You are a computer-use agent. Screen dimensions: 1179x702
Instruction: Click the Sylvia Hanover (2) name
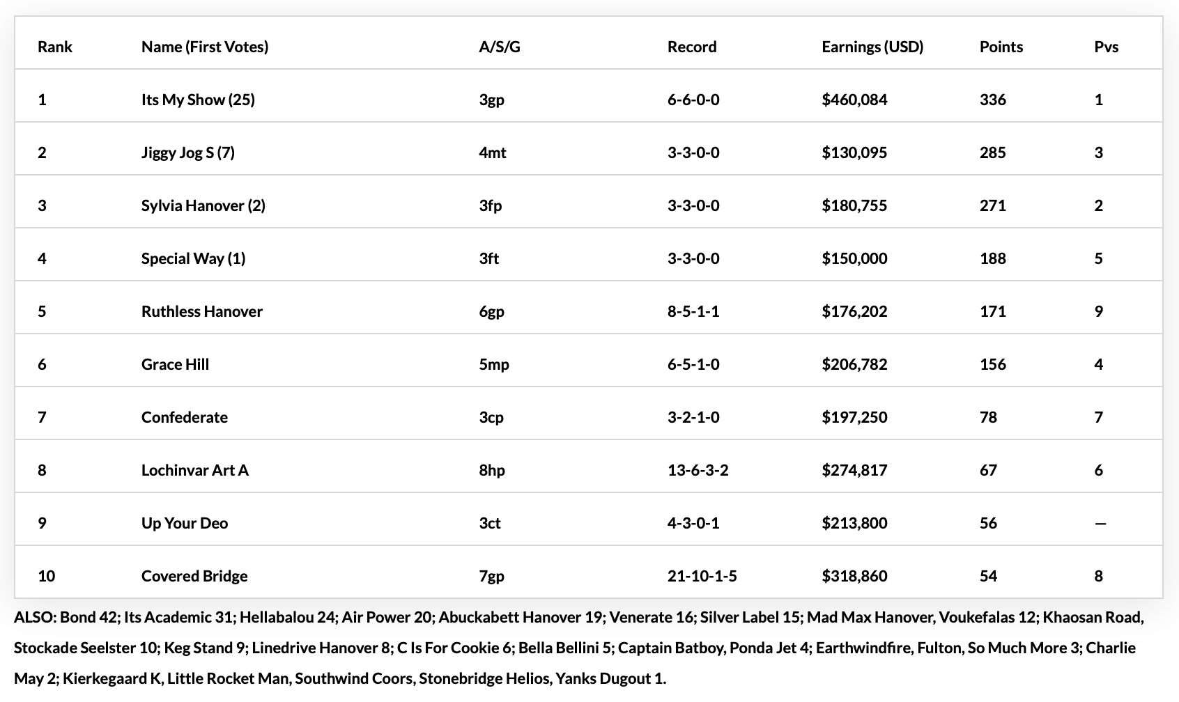click(203, 205)
